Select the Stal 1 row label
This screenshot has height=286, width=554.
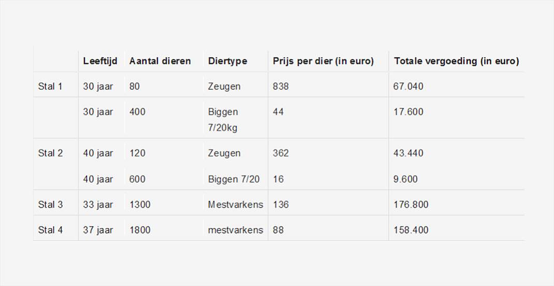pyautogui.click(x=50, y=86)
